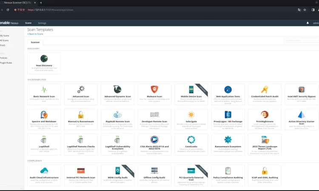Click the Offline Config Audit title text

pos(154,177)
